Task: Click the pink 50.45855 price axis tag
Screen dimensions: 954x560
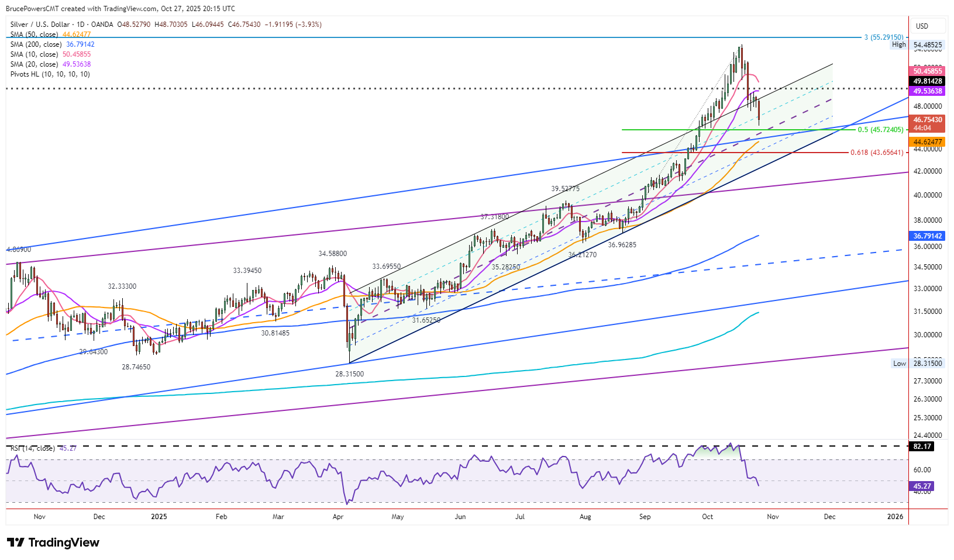Action: click(928, 71)
